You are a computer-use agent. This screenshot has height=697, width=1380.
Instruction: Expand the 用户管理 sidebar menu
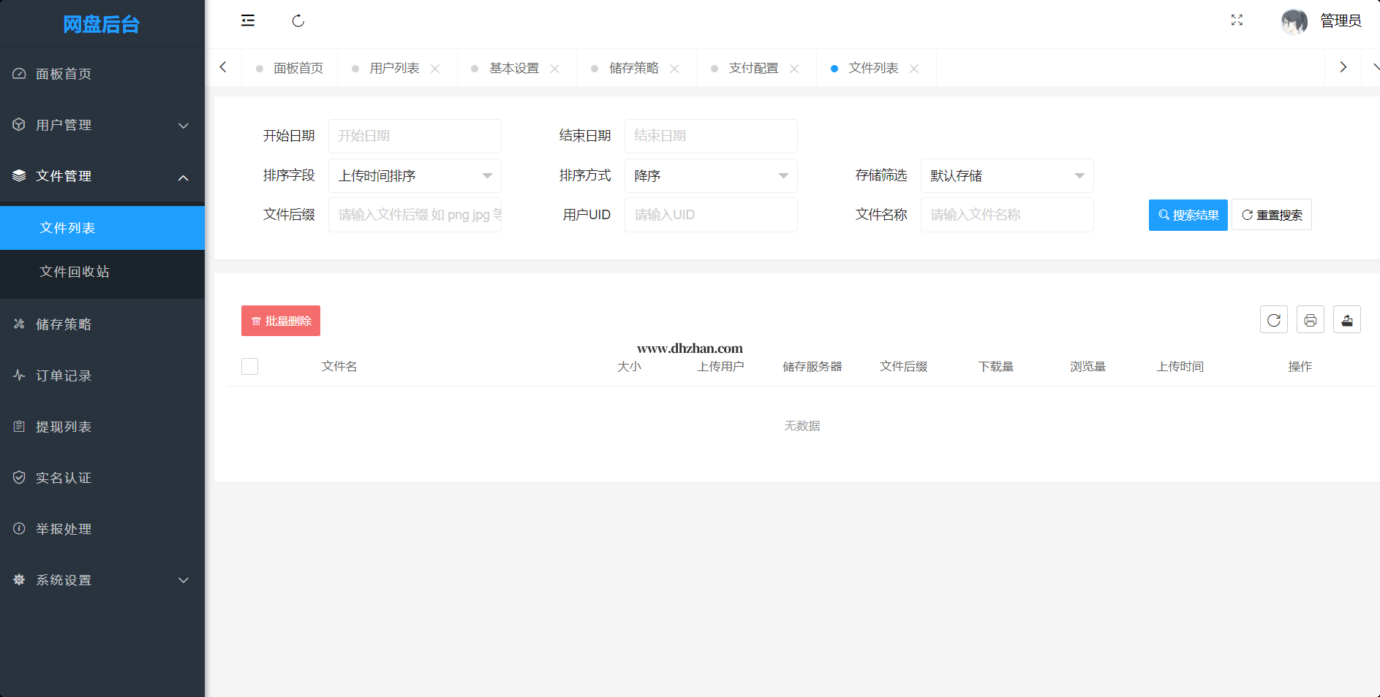(x=102, y=125)
